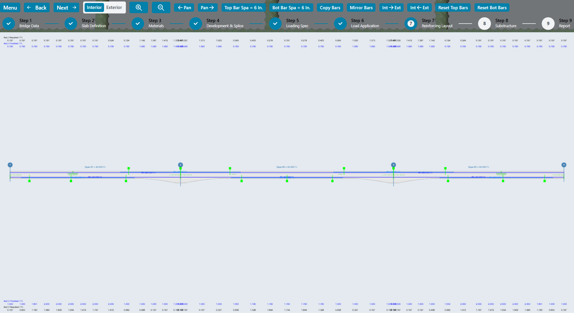The height and width of the screenshot is (313, 574).
Task: Switch to the Exterior view
Action: pyautogui.click(x=114, y=7)
